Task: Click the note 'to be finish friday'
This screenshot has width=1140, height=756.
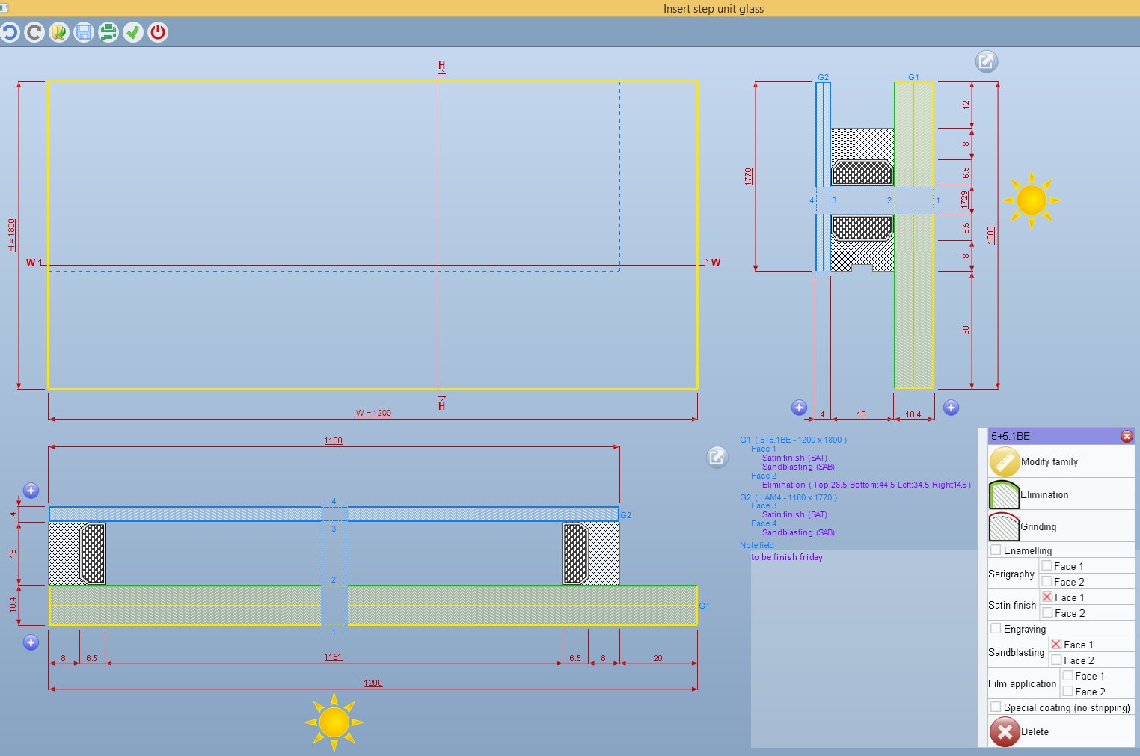Action: point(787,557)
